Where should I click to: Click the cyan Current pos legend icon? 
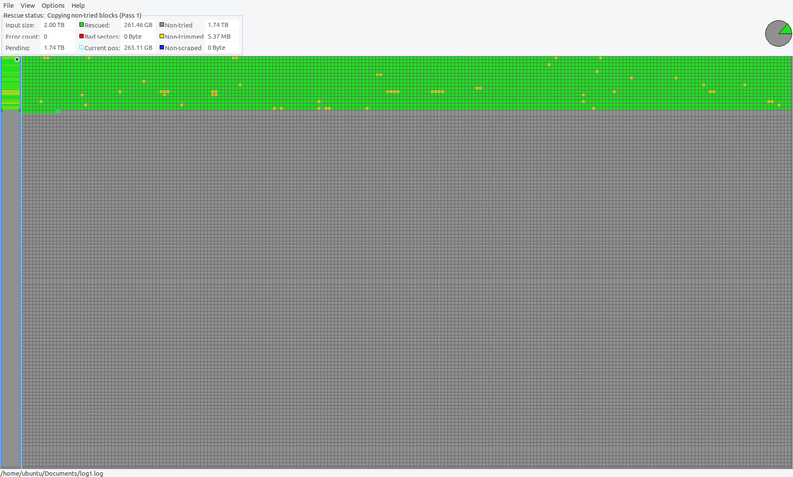[82, 47]
